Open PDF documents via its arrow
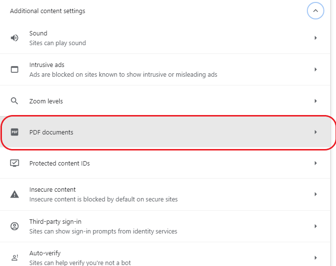Viewport: 336px width, 266px height. point(316,132)
